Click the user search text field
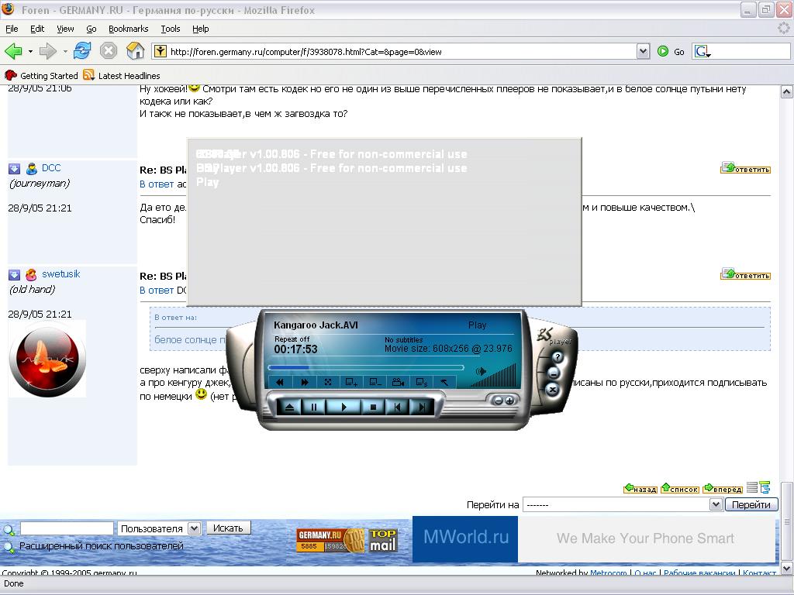794x595 pixels. coord(67,528)
